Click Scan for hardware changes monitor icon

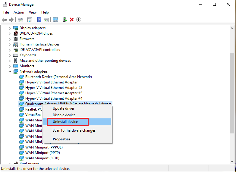tap(55, 20)
